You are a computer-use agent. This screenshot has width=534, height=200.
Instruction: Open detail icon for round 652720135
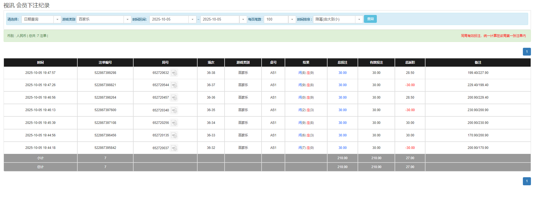tap(174, 136)
